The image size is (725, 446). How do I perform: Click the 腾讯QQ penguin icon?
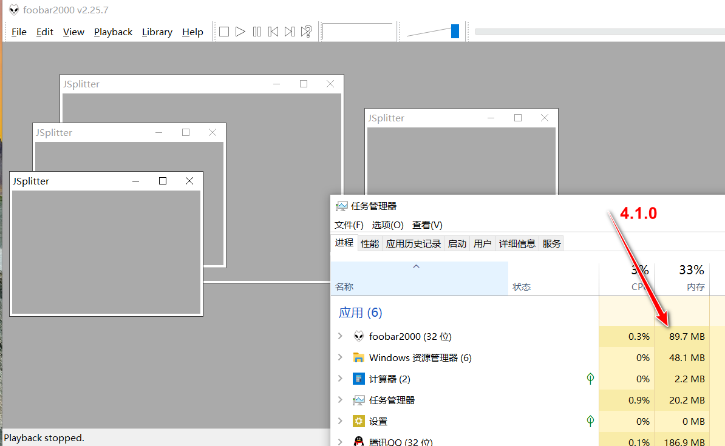pyautogui.click(x=359, y=441)
